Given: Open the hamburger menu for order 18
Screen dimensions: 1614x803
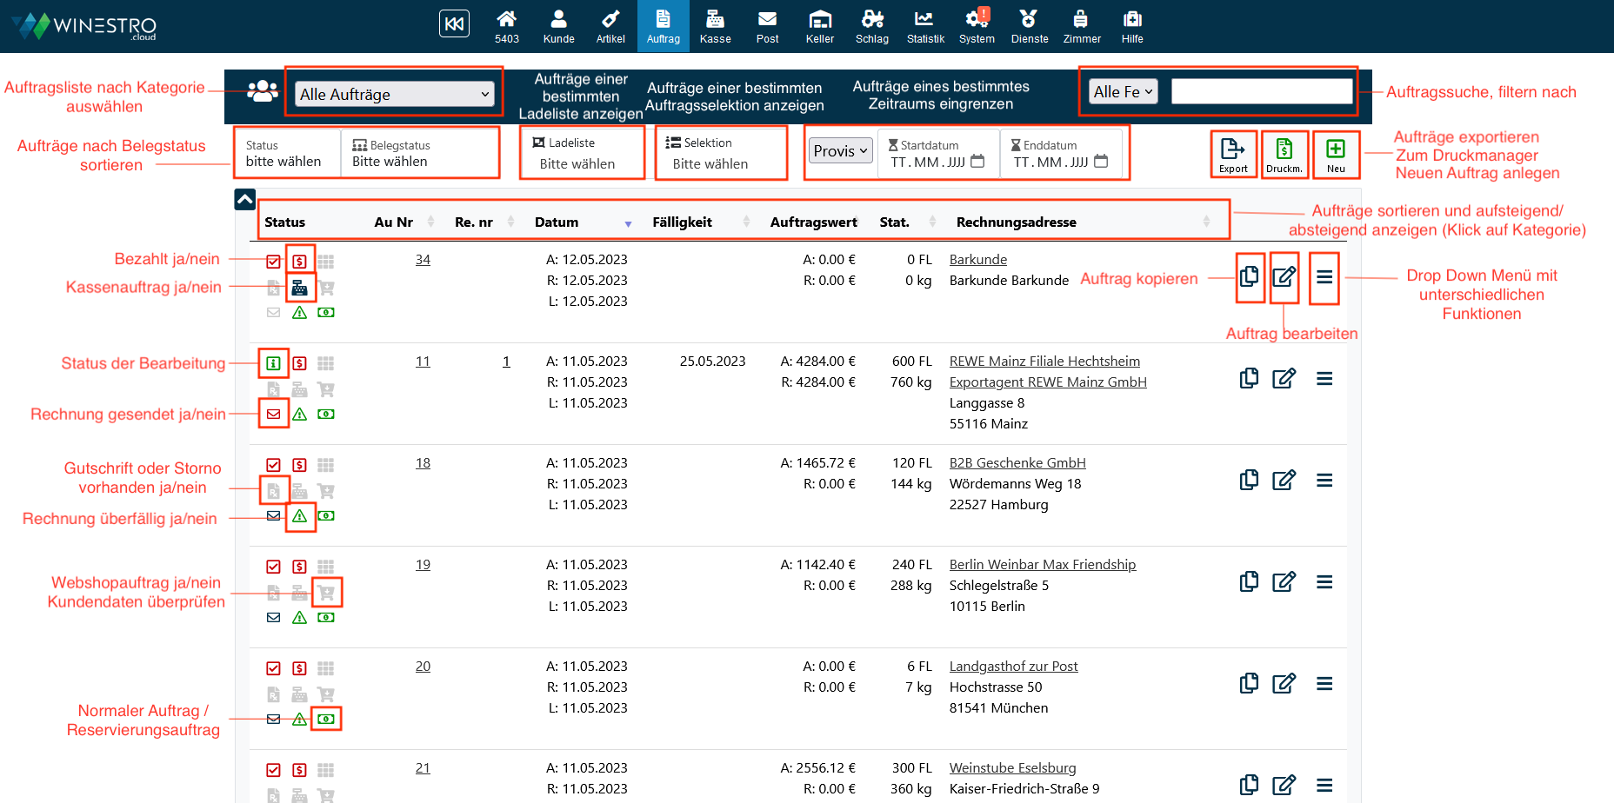Looking at the screenshot, I should [x=1324, y=481].
